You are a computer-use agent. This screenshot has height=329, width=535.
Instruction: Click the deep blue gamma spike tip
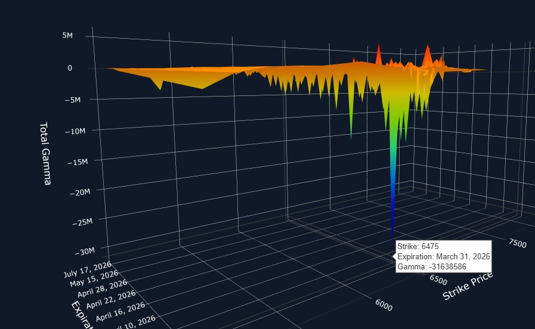coord(392,250)
